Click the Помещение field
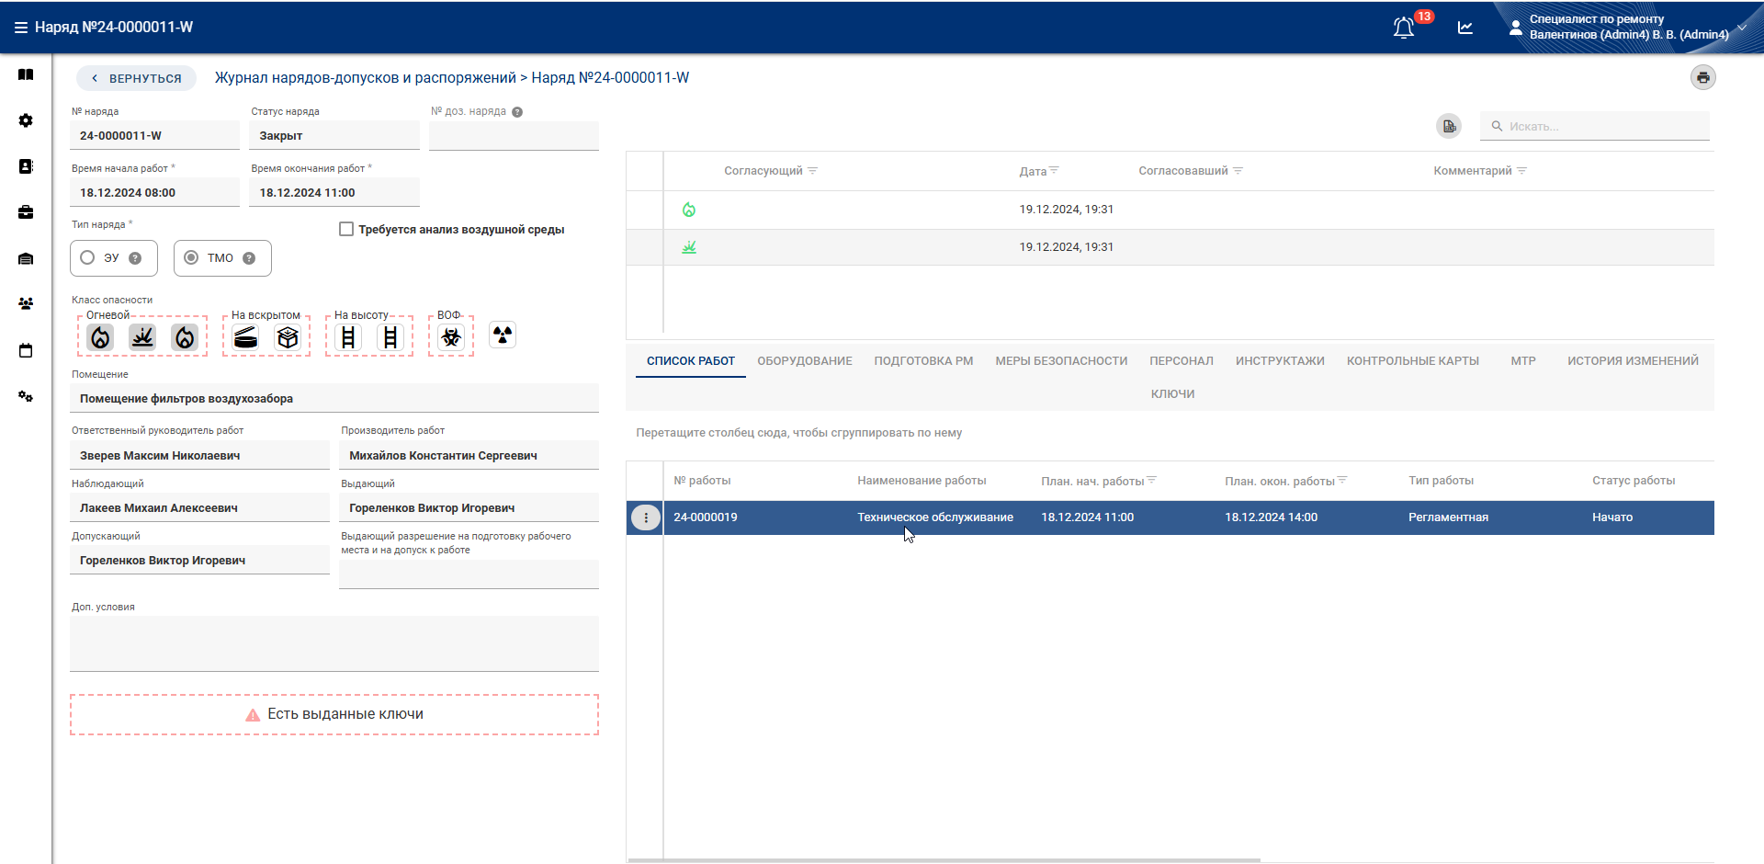This screenshot has width=1764, height=864. (x=334, y=399)
